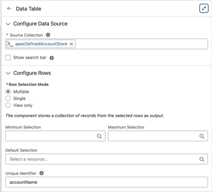Click the back arrow beside Data Table

tap(9, 9)
